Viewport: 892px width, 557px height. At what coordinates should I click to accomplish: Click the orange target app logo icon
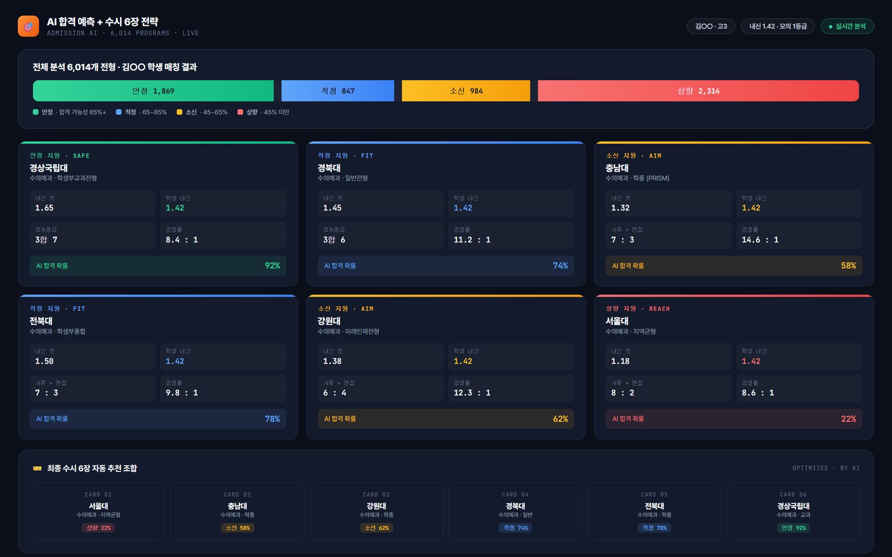coord(28,26)
